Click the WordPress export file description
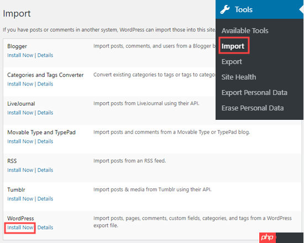This screenshot has height=243, width=304. pos(192,222)
